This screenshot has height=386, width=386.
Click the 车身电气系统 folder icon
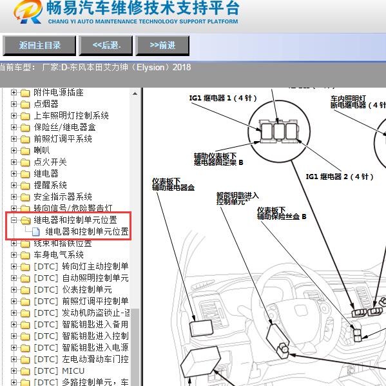[x=25, y=255]
